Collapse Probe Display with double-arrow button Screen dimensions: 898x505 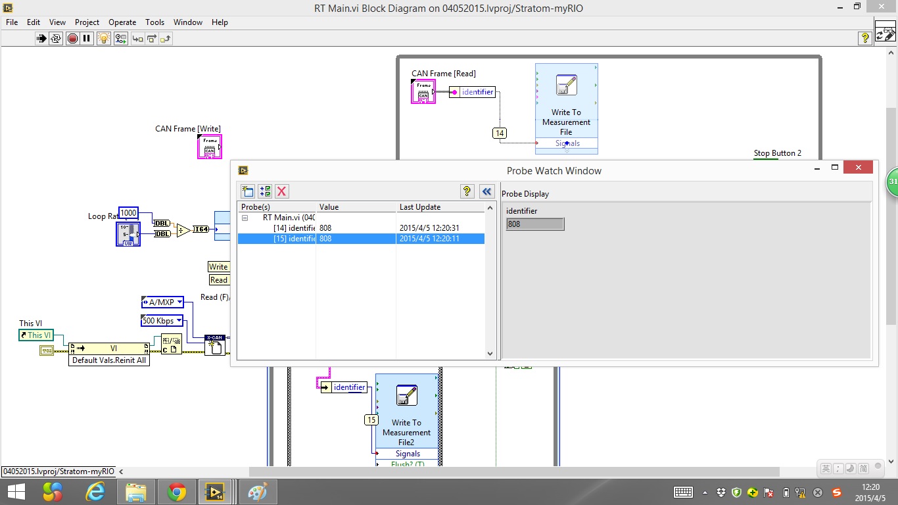486,191
